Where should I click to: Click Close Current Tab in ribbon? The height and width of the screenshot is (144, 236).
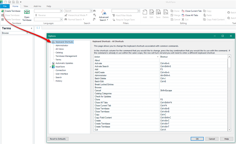click(x=191, y=11)
